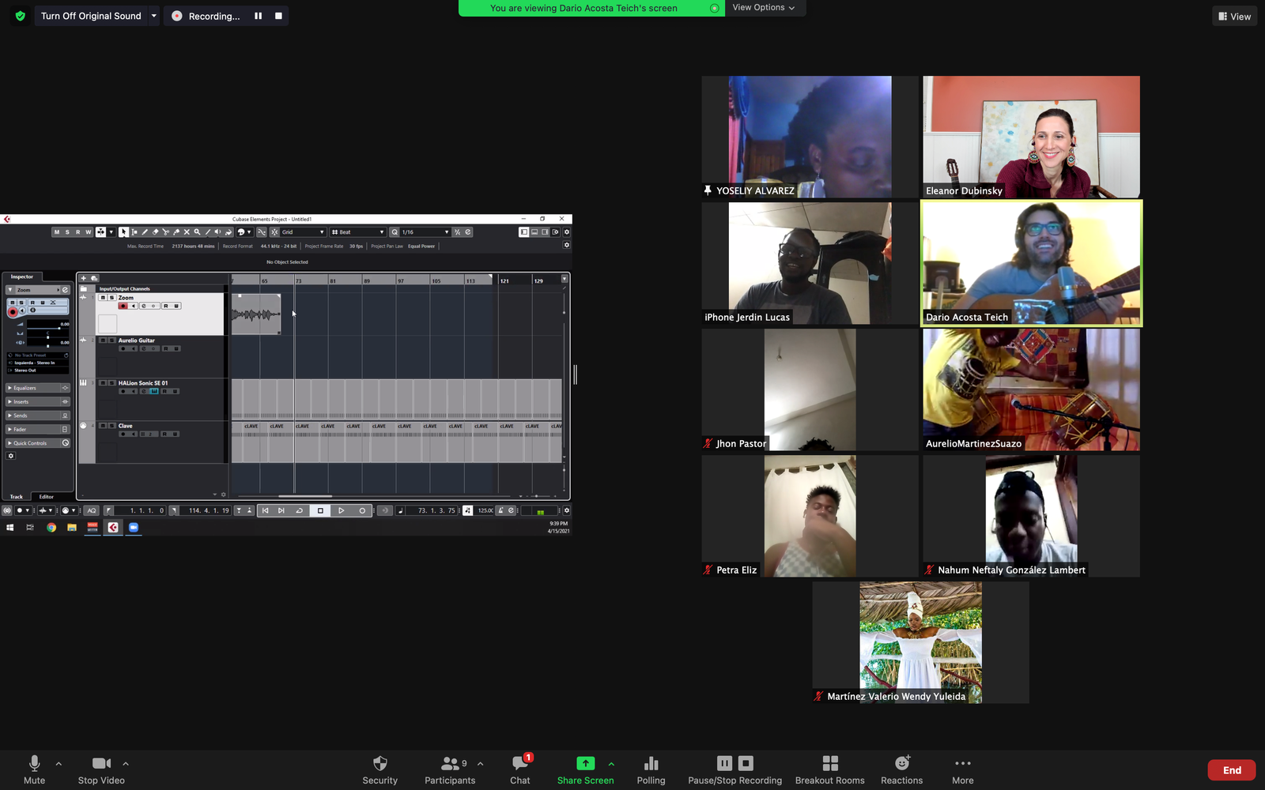Pause the recording in top bar
This screenshot has height=790, width=1265.
(258, 16)
